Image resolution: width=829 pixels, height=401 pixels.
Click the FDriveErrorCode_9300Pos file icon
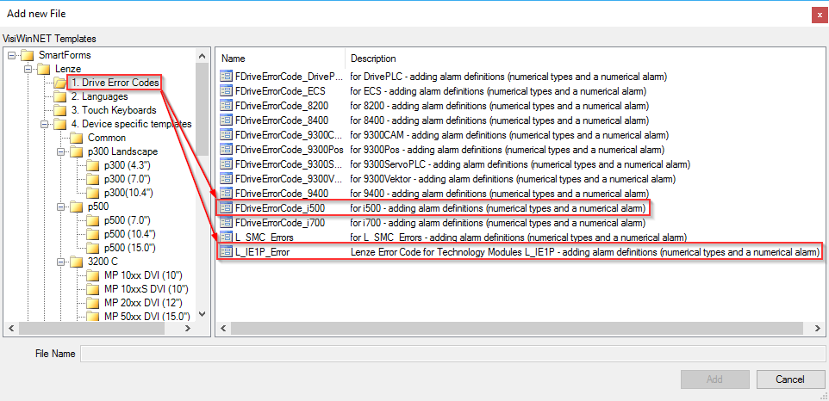click(226, 150)
